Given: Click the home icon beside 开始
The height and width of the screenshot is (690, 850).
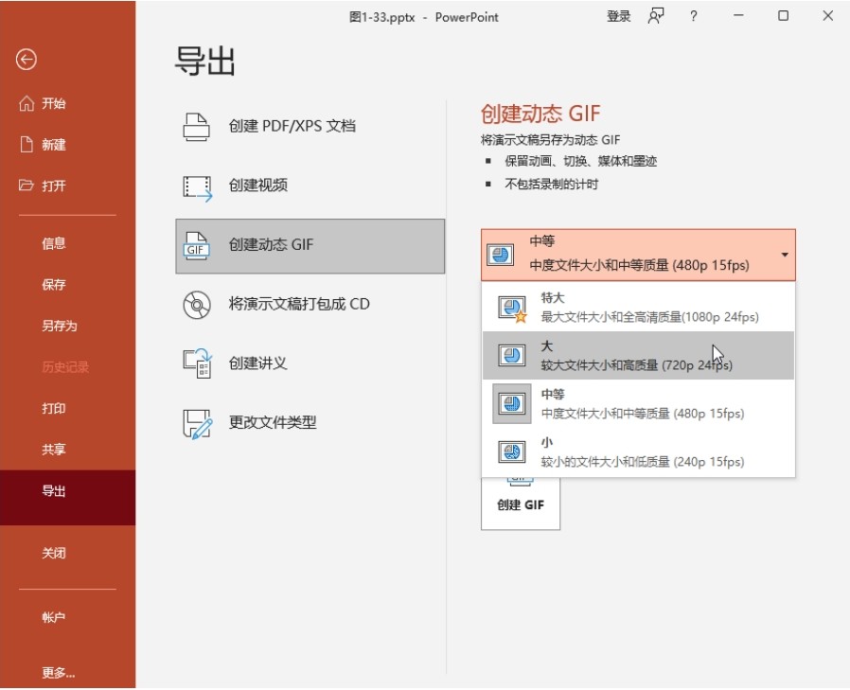Looking at the screenshot, I should [x=26, y=103].
